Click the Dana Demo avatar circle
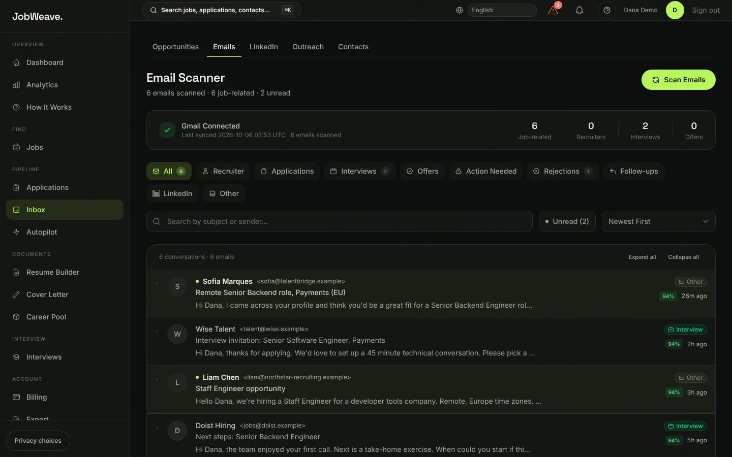 point(675,10)
